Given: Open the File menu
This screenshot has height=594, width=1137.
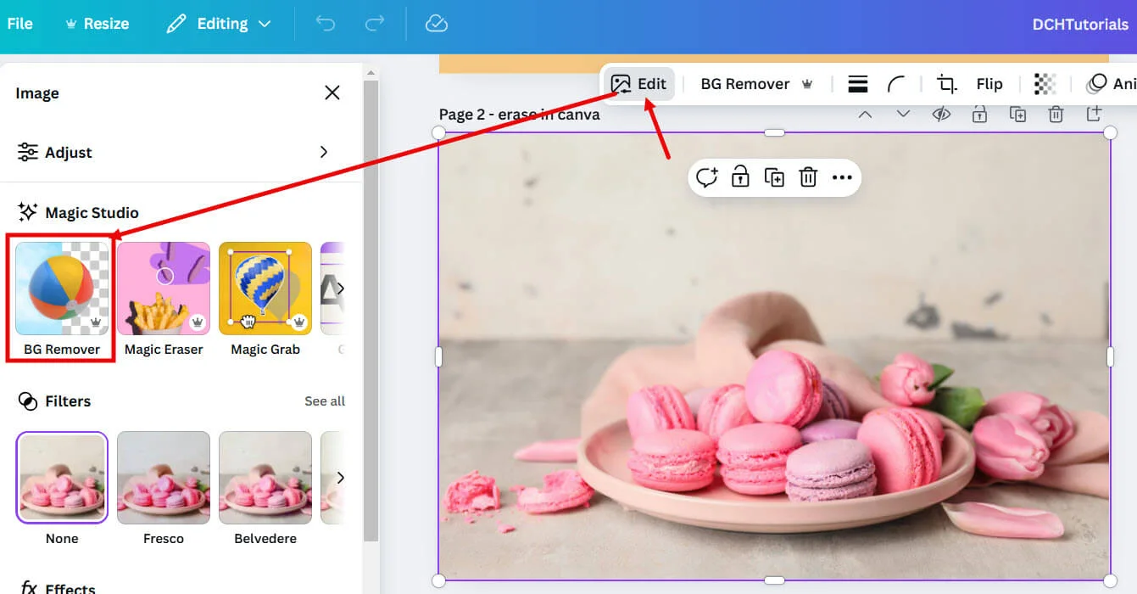Looking at the screenshot, I should pos(20,24).
